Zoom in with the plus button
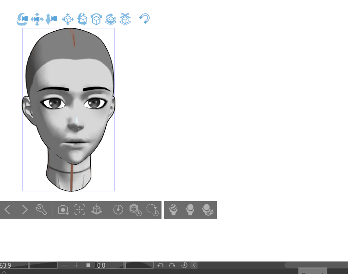Viewport: 348px width, 274px height. point(76,265)
